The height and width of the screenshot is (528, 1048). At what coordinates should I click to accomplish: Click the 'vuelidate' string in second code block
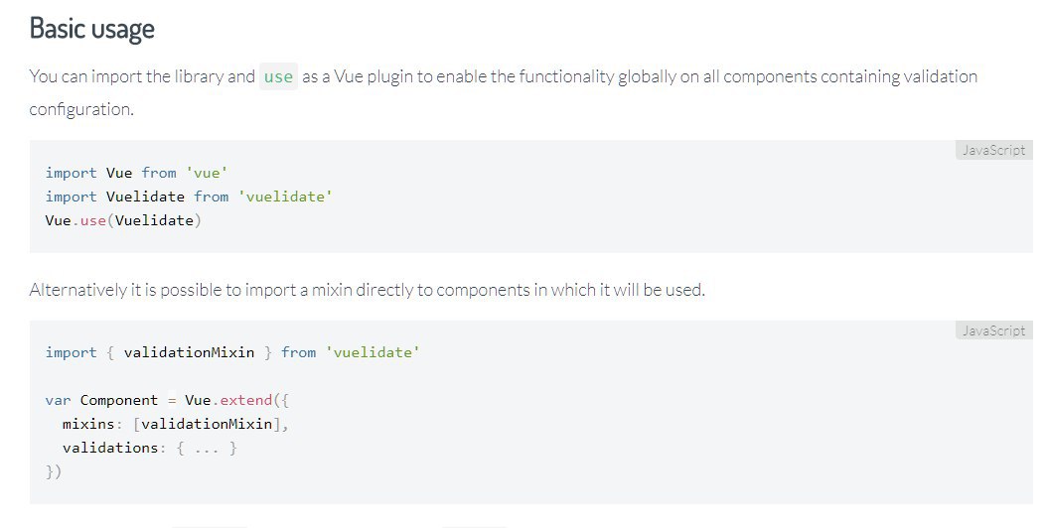[x=373, y=352]
